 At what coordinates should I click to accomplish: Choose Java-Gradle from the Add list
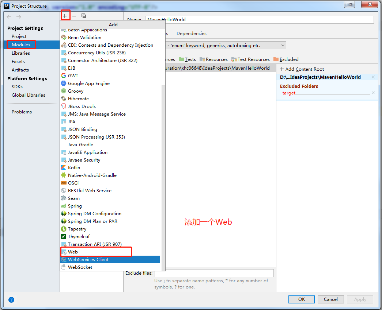110,145
